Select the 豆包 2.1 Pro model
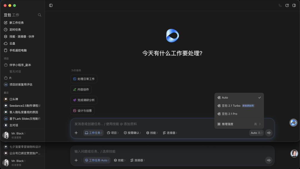This screenshot has height=169, width=300. coord(239,114)
